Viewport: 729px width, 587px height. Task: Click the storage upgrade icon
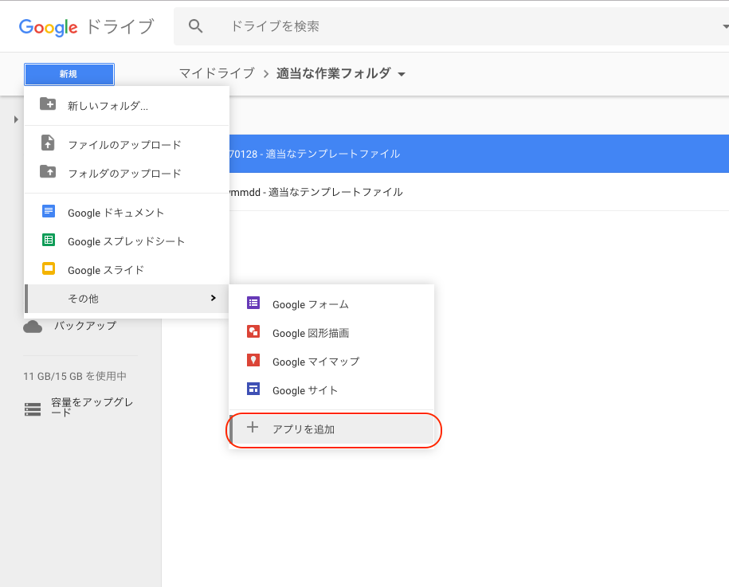coord(33,409)
